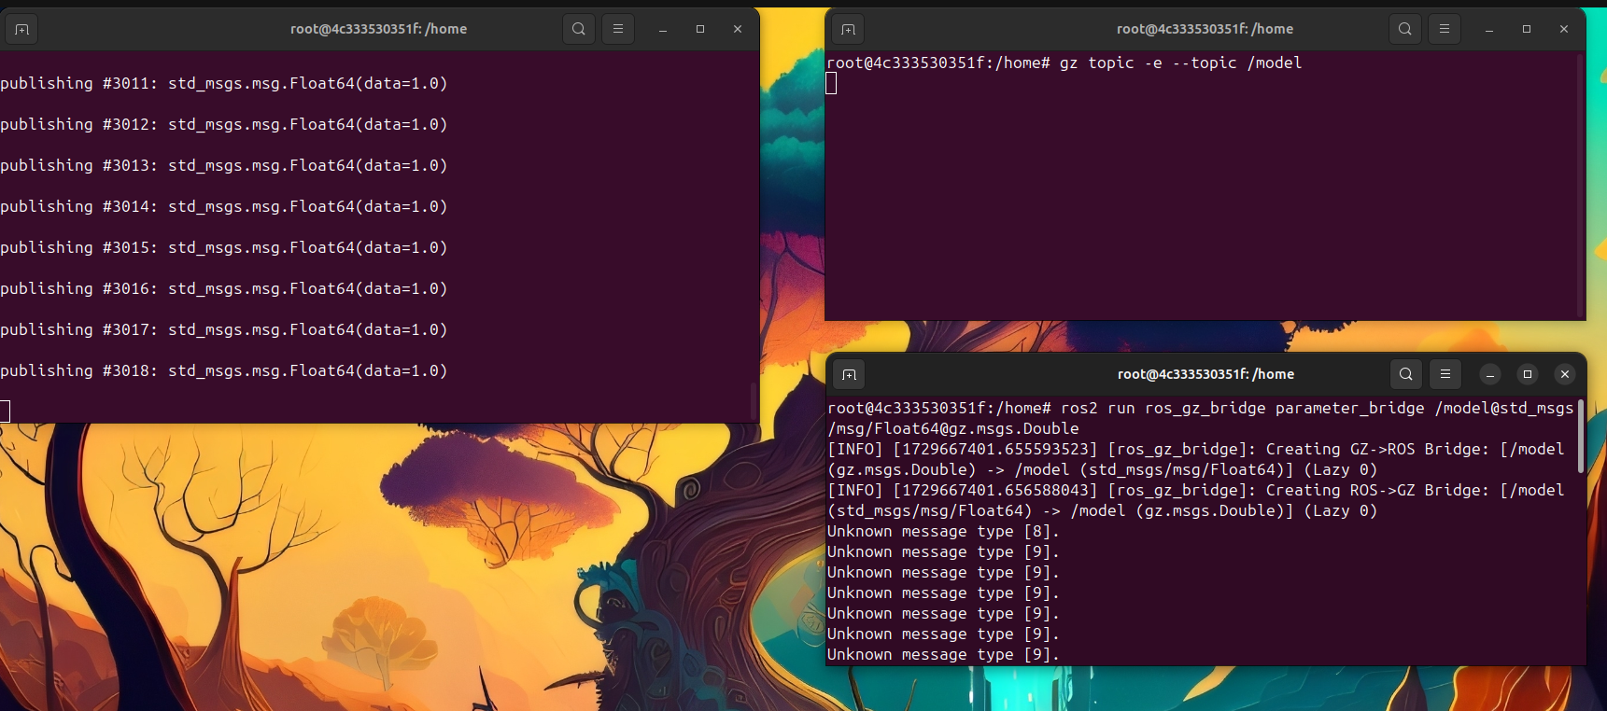This screenshot has width=1607, height=711.
Task: Maximize the gz topic terminal window
Action: (x=1527, y=29)
